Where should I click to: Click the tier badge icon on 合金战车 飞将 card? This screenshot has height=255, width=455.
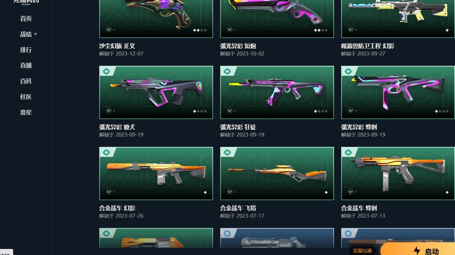click(227, 153)
